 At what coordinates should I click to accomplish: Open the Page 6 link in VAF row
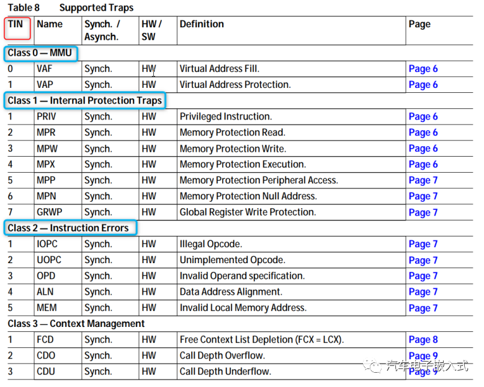point(423,69)
